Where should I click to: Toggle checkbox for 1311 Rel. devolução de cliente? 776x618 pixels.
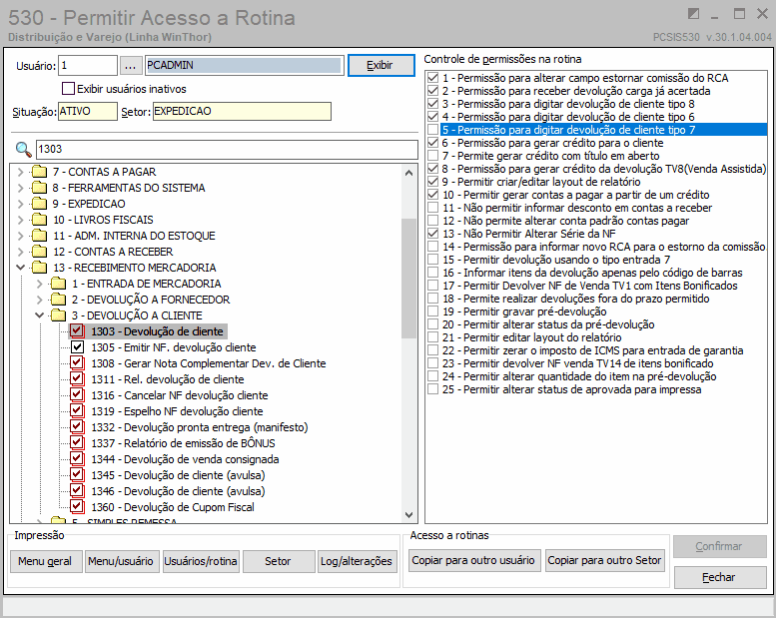point(77,378)
